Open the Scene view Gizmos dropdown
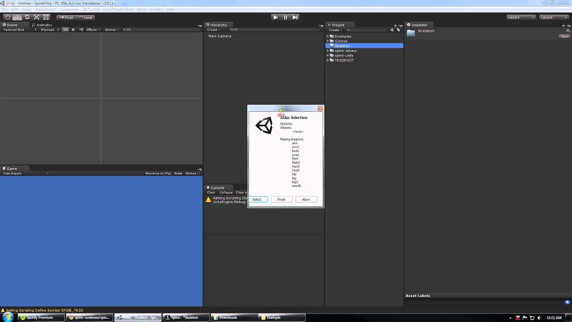Screen dimensions: 572x322 click(x=112, y=30)
